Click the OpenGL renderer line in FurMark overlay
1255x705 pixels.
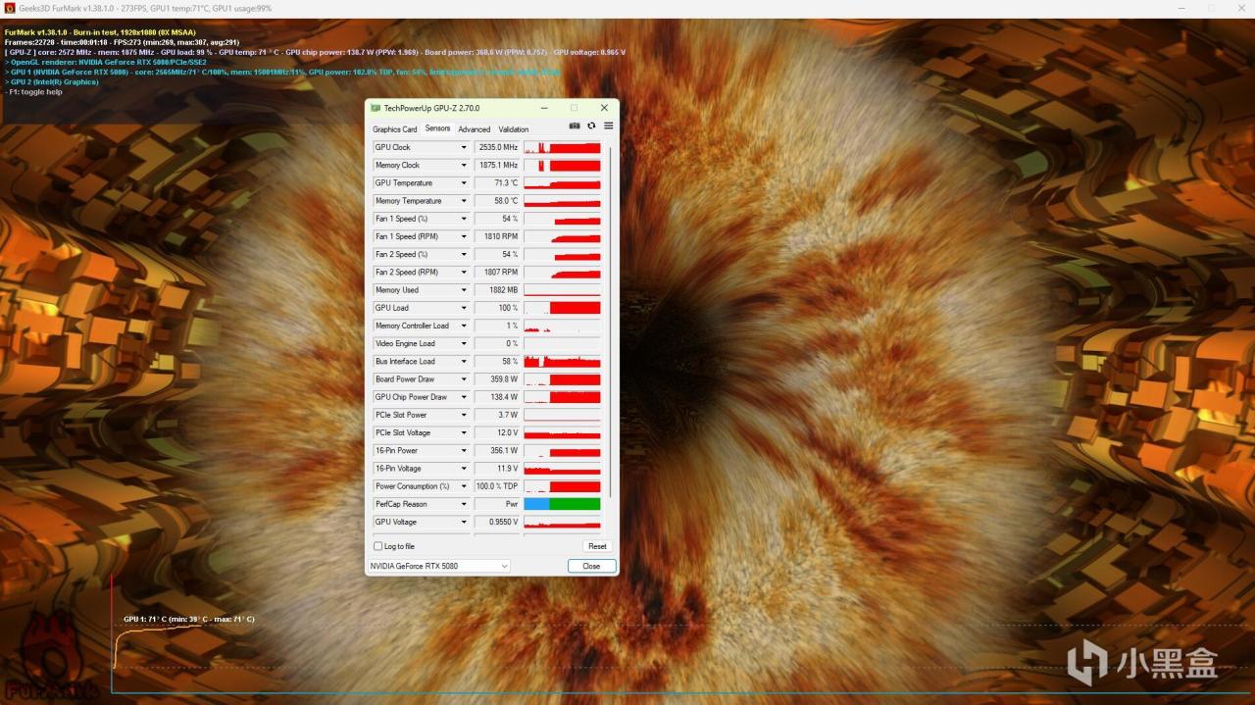click(x=105, y=62)
